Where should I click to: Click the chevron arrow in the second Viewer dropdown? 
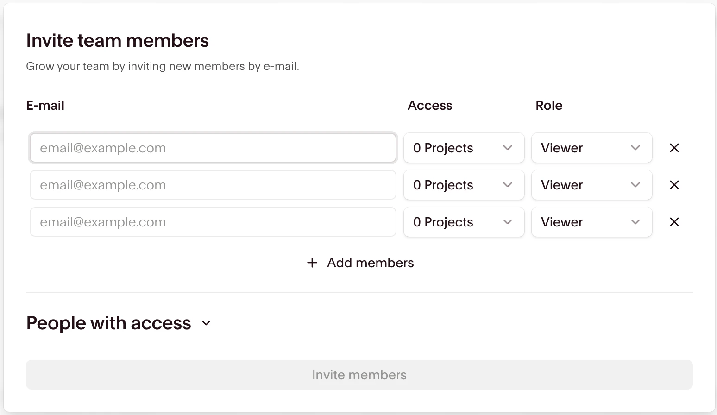coord(635,185)
